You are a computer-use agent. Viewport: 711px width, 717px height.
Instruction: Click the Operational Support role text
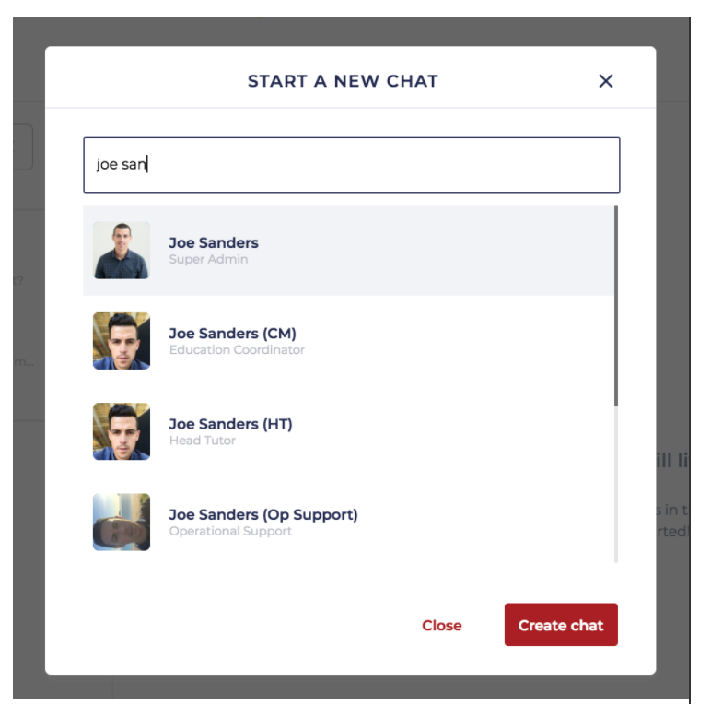[x=230, y=531]
